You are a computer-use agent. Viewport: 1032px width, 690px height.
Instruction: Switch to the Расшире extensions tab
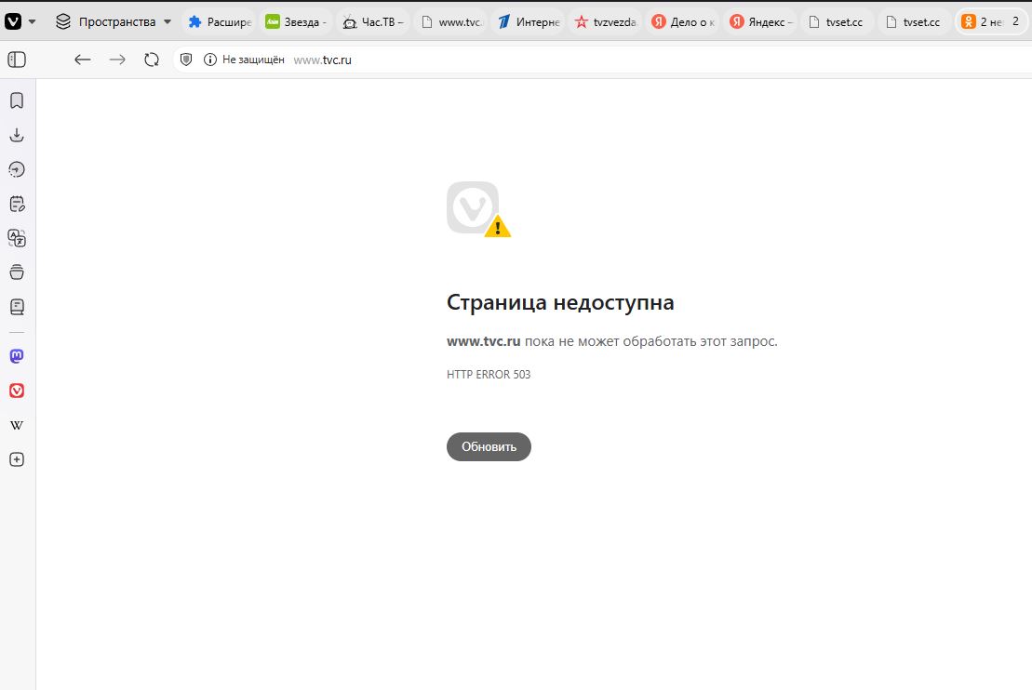click(x=220, y=21)
